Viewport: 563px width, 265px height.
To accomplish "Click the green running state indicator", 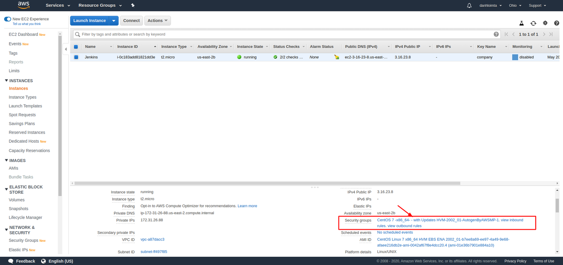I will point(239,57).
